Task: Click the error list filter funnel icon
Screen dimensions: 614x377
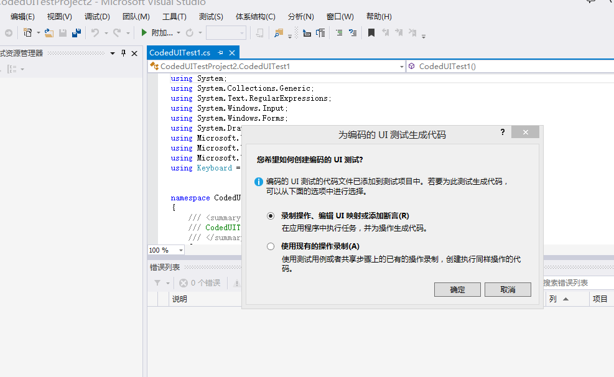Action: tap(158, 283)
